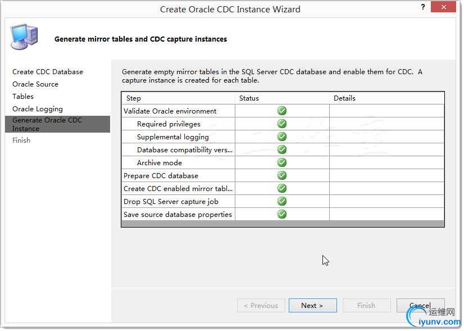This screenshot has height=331, width=464.
Task: Select Generate Oracle CDC Instance step
Action: 58,124
